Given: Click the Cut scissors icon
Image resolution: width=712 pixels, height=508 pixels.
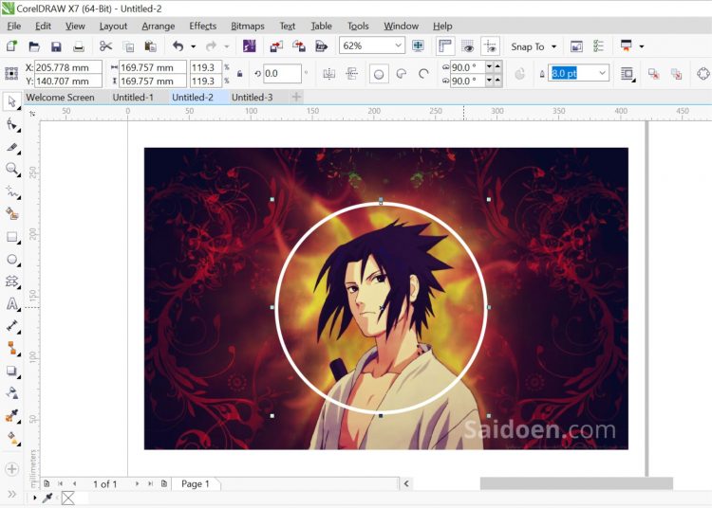Looking at the screenshot, I should 105,45.
